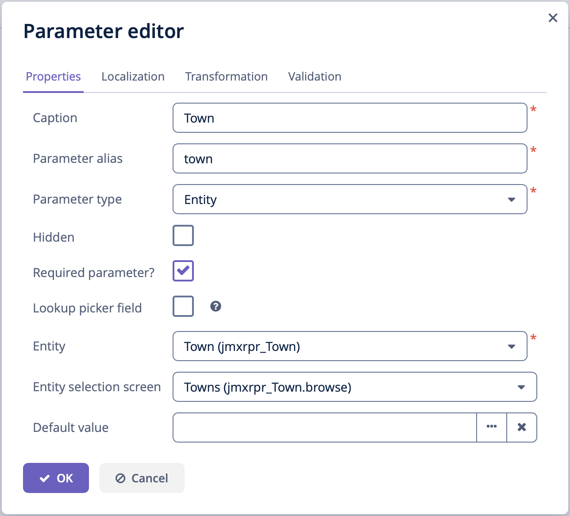Switch to the Localization tab
This screenshot has height=516, width=570.
(133, 77)
